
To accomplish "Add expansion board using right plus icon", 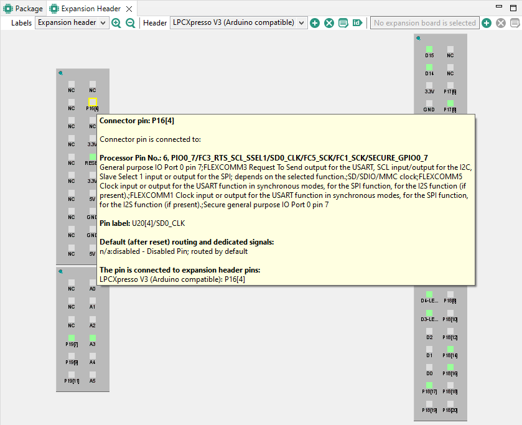I will [x=487, y=23].
